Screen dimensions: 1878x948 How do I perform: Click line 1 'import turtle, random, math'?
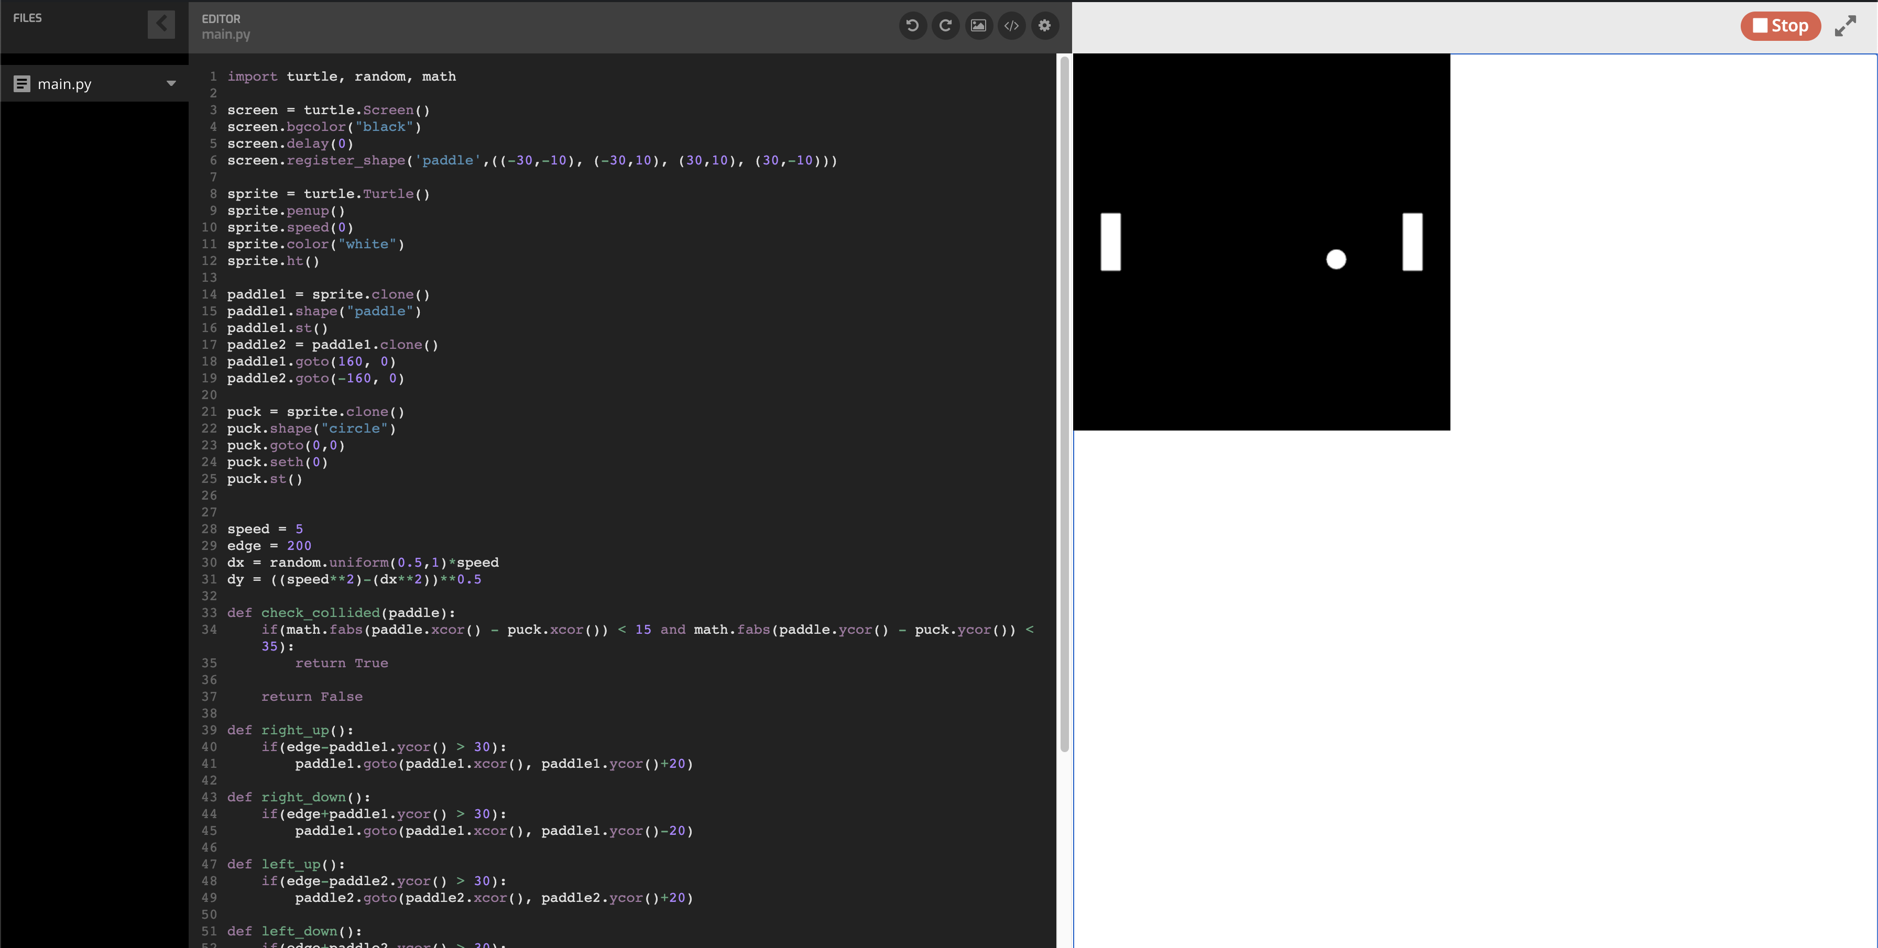click(341, 76)
